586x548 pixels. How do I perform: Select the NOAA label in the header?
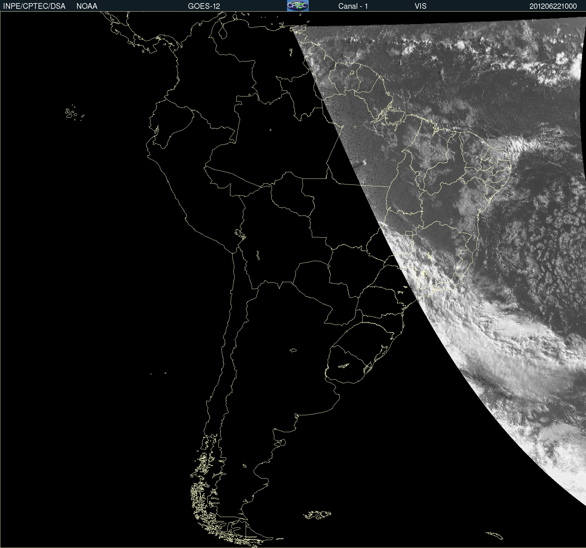tap(87, 6)
